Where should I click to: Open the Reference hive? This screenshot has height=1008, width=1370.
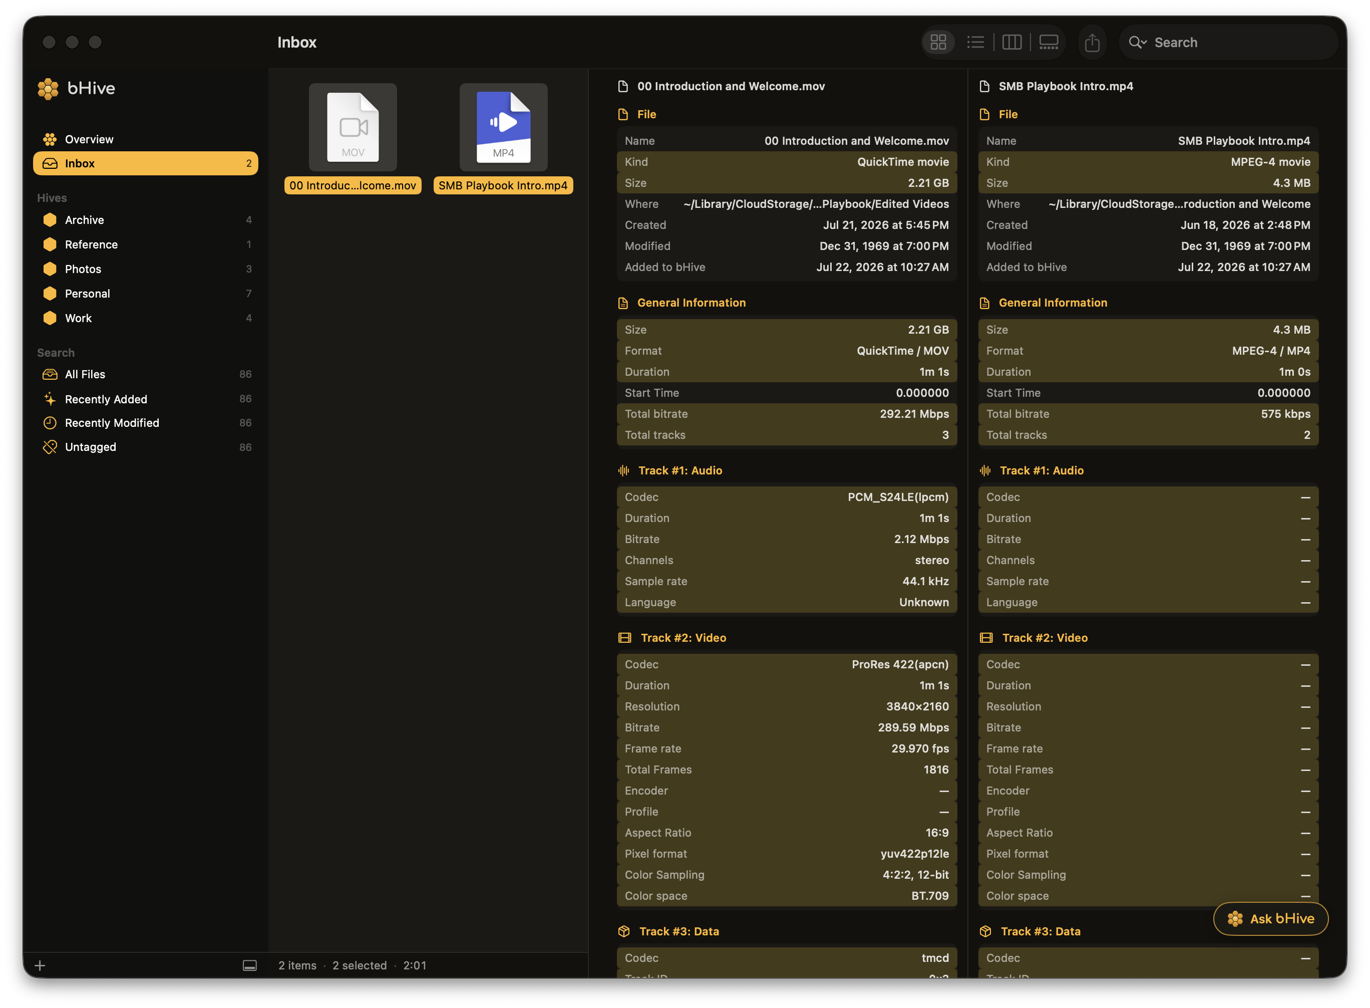[146, 244]
